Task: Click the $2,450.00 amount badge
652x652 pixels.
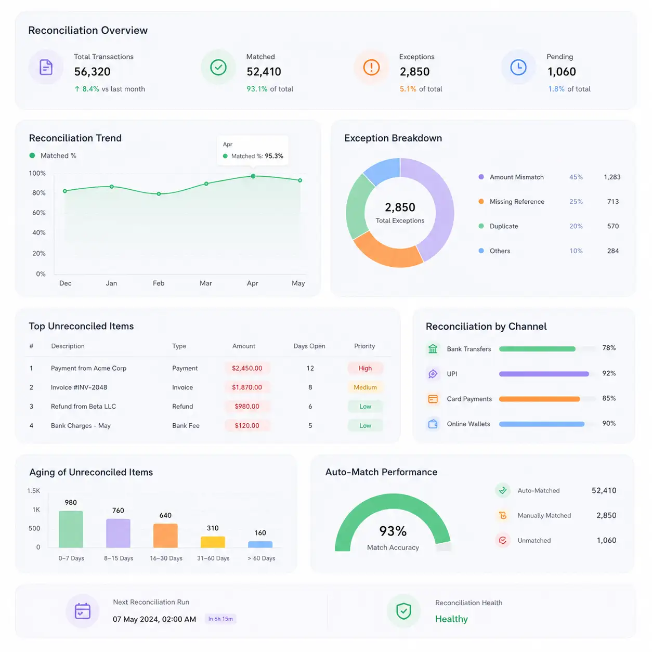Action: click(x=247, y=368)
